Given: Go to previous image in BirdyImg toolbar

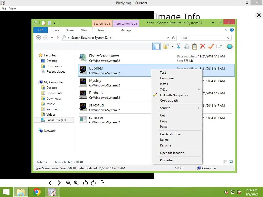Looking at the screenshot, I should click(x=50, y=183).
